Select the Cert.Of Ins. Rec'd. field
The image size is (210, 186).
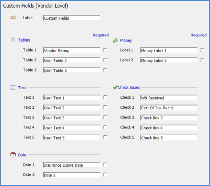click(169, 108)
